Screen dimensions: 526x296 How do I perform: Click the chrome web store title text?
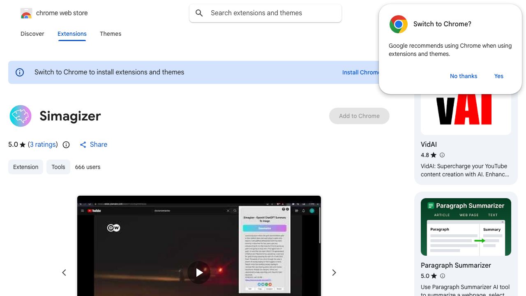(62, 13)
